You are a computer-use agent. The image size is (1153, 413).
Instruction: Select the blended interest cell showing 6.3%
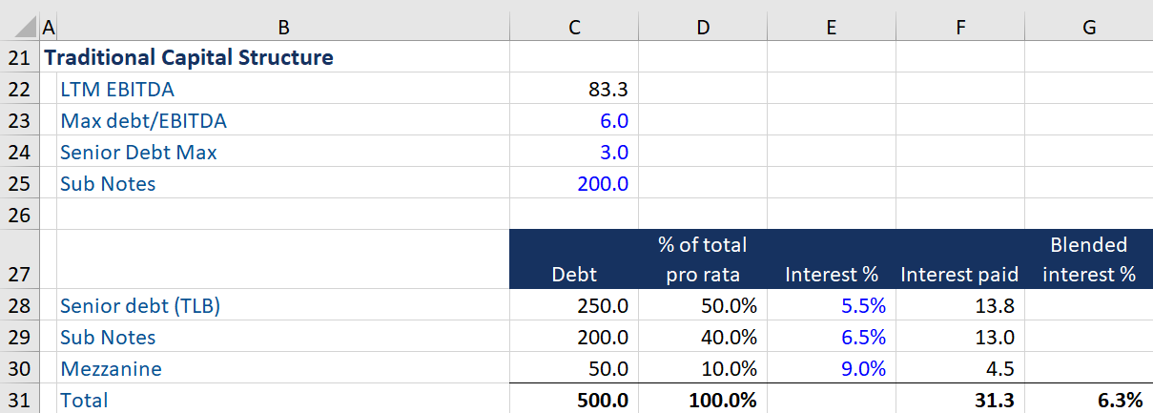[1088, 400]
